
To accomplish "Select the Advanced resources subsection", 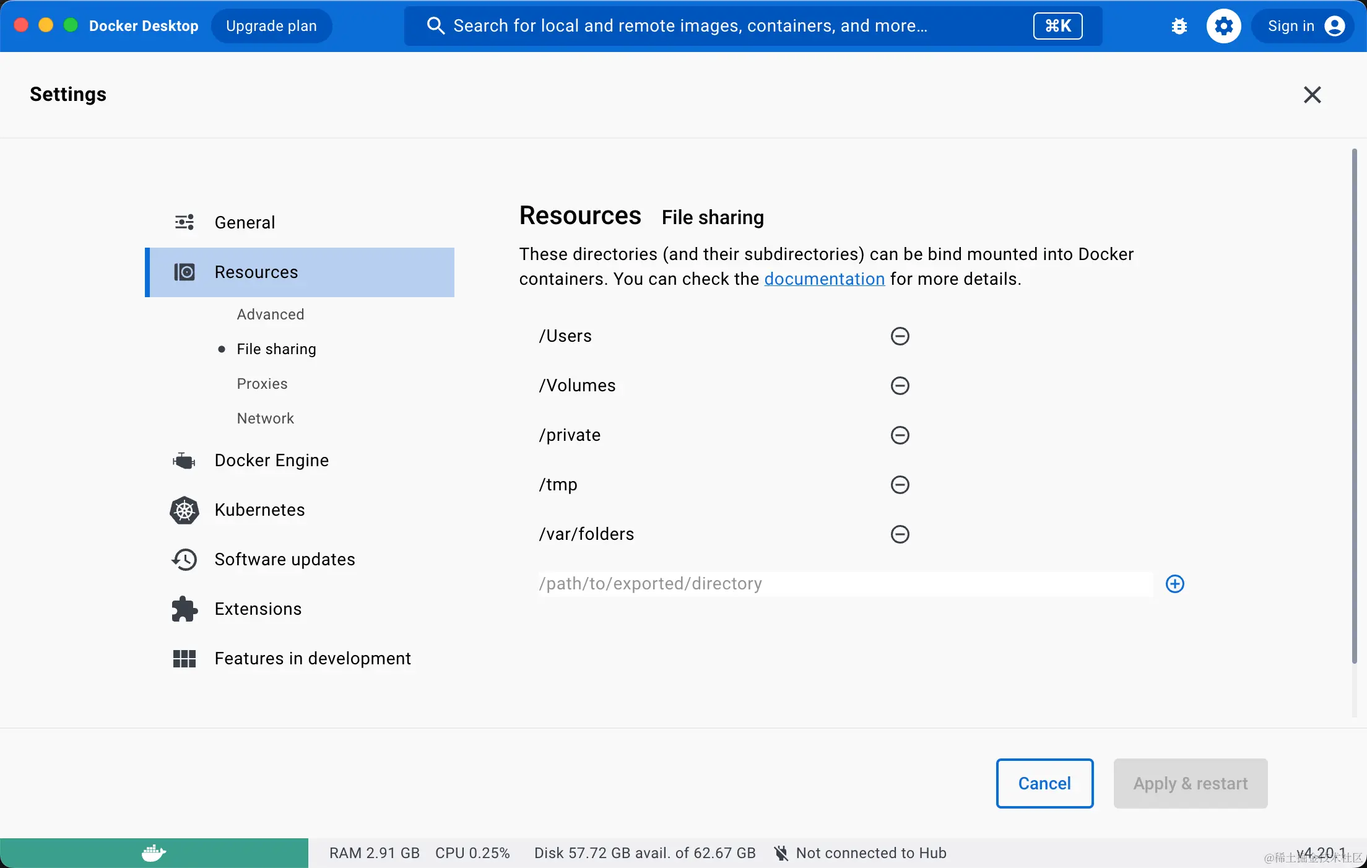I will 271,315.
